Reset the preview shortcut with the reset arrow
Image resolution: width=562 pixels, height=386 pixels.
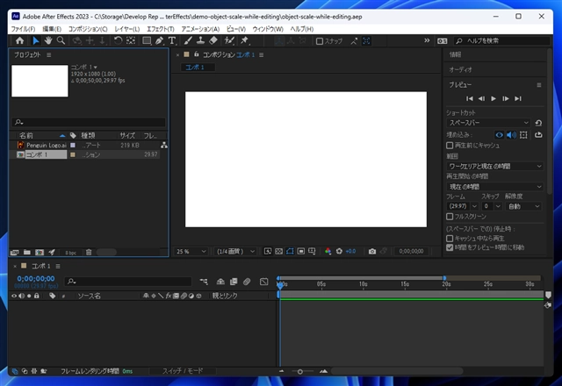coord(537,124)
